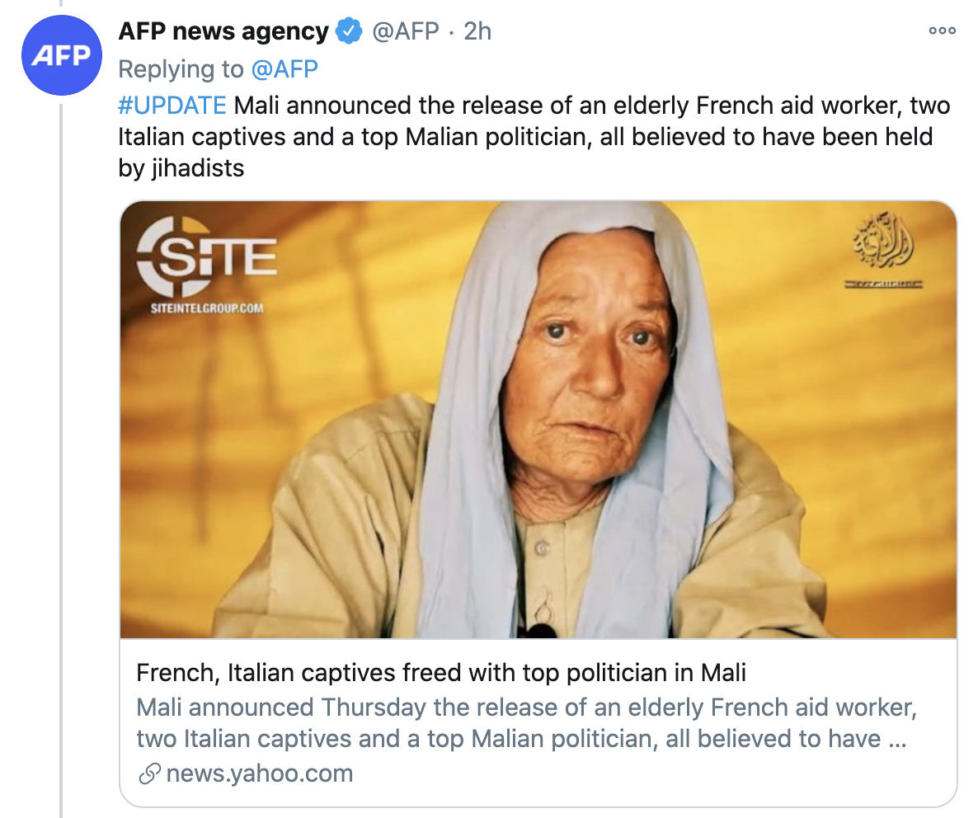Open the 2h timestamp permalink
The image size is (978, 818).
tap(477, 31)
